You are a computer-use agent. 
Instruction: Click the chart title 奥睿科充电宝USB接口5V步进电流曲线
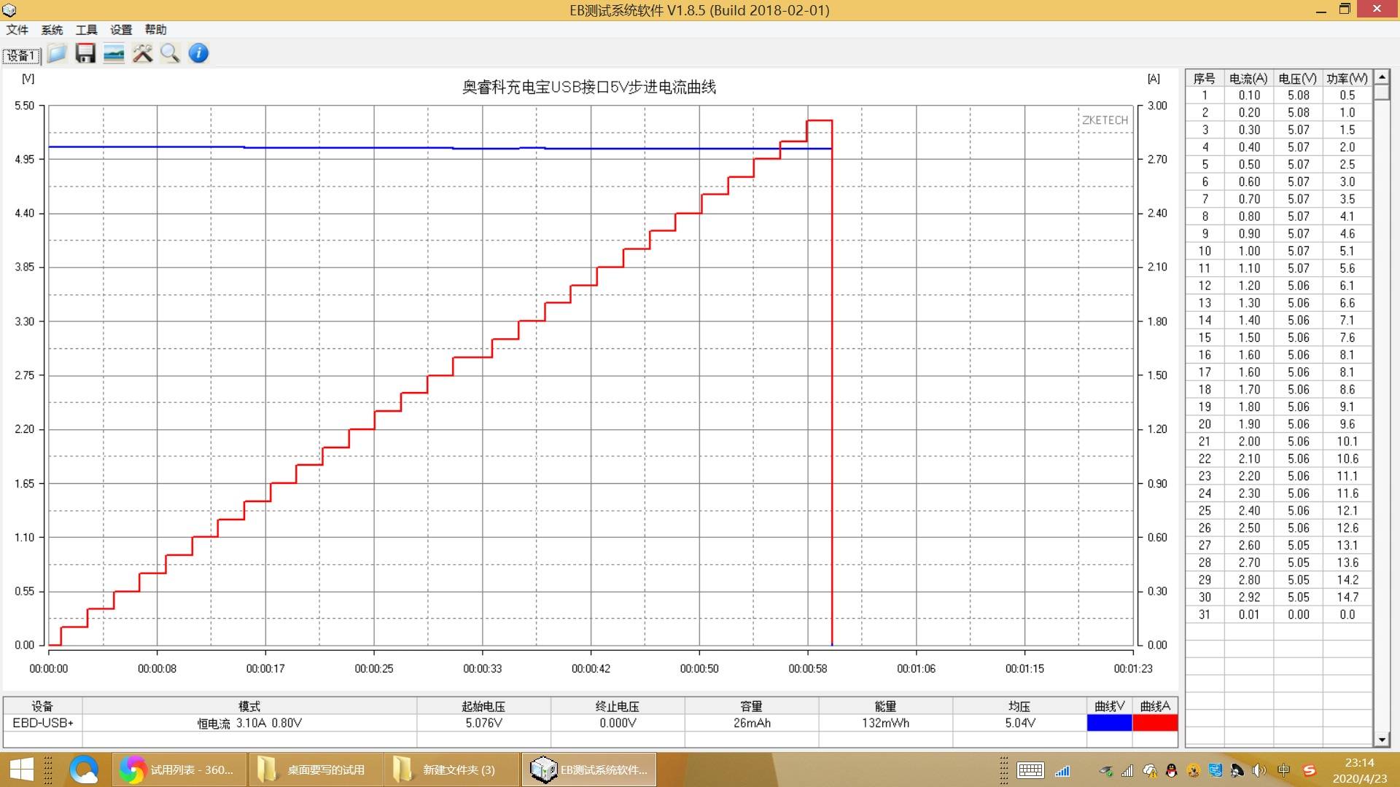click(x=589, y=87)
